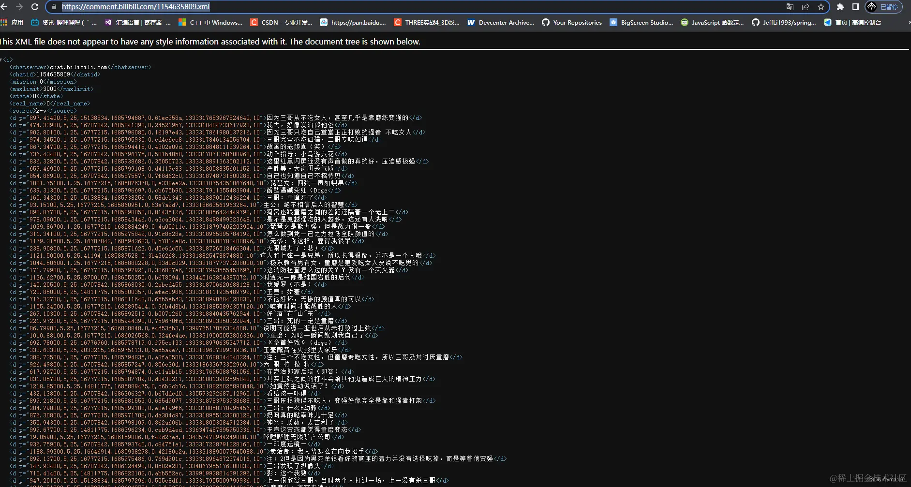This screenshot has height=487, width=911.
Task: Click the comment '动作指导：小鸟游六花'
Action: coord(300,154)
